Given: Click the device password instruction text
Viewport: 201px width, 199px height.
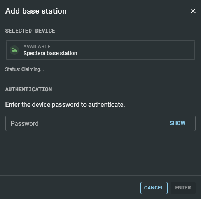Looking at the screenshot, I should pyautogui.click(x=65, y=104).
